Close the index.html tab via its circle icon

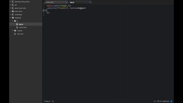66,2
